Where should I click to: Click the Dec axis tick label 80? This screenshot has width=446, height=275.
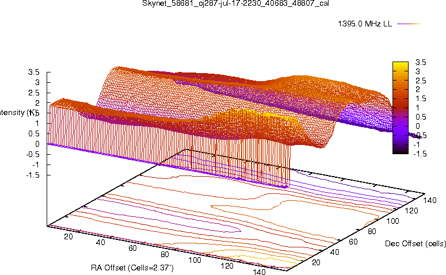pos(372,231)
